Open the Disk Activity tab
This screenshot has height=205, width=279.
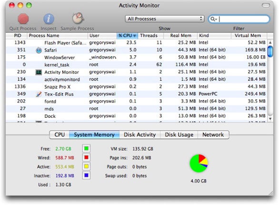tap(139, 134)
